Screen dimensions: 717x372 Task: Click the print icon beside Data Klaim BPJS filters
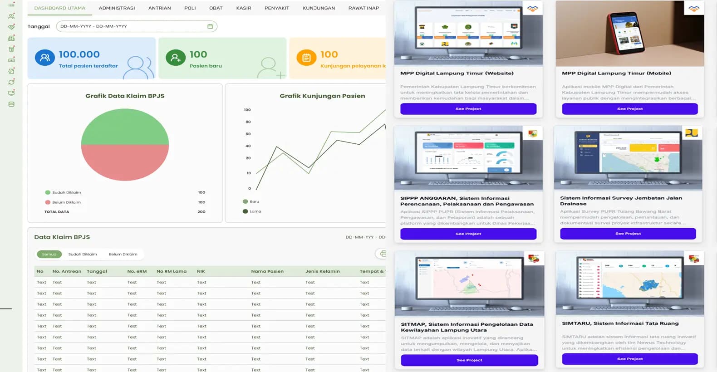click(382, 254)
